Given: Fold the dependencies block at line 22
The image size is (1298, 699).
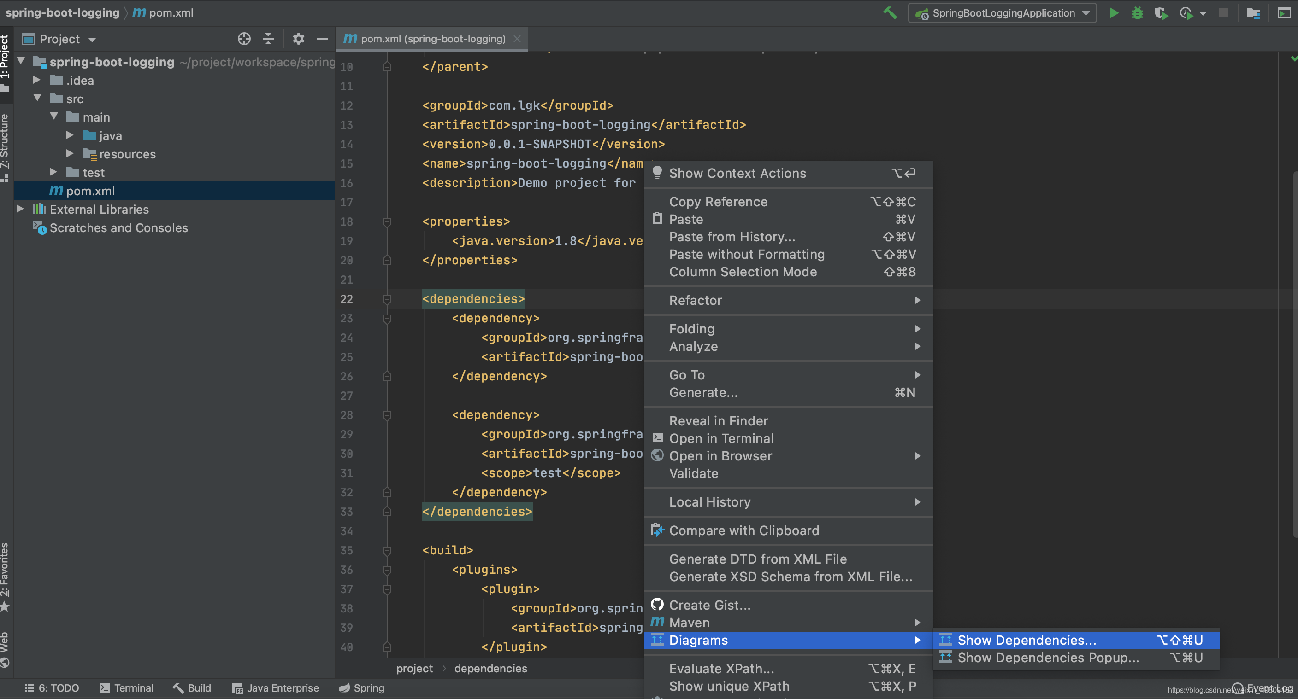Looking at the screenshot, I should point(387,299).
